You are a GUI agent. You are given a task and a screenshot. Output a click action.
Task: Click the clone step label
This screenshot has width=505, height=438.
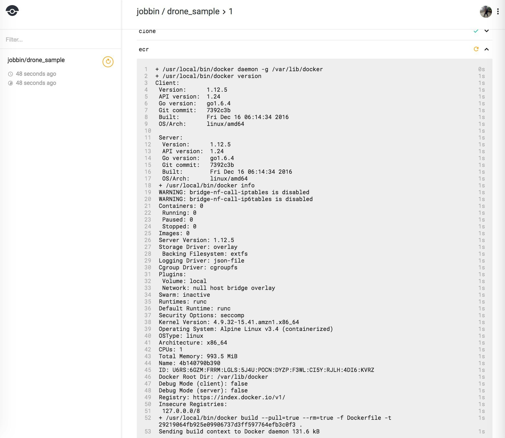147,31
